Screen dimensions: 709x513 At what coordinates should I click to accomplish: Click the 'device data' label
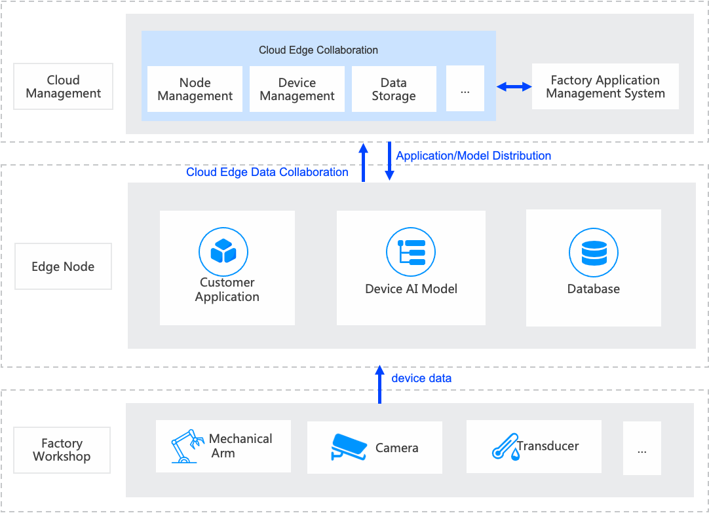pyautogui.click(x=421, y=378)
